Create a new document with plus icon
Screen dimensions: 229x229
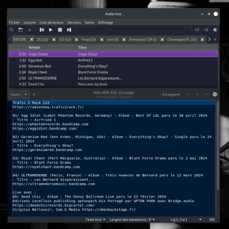coord(34,94)
